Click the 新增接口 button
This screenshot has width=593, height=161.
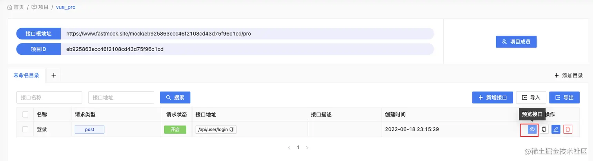coord(493,98)
